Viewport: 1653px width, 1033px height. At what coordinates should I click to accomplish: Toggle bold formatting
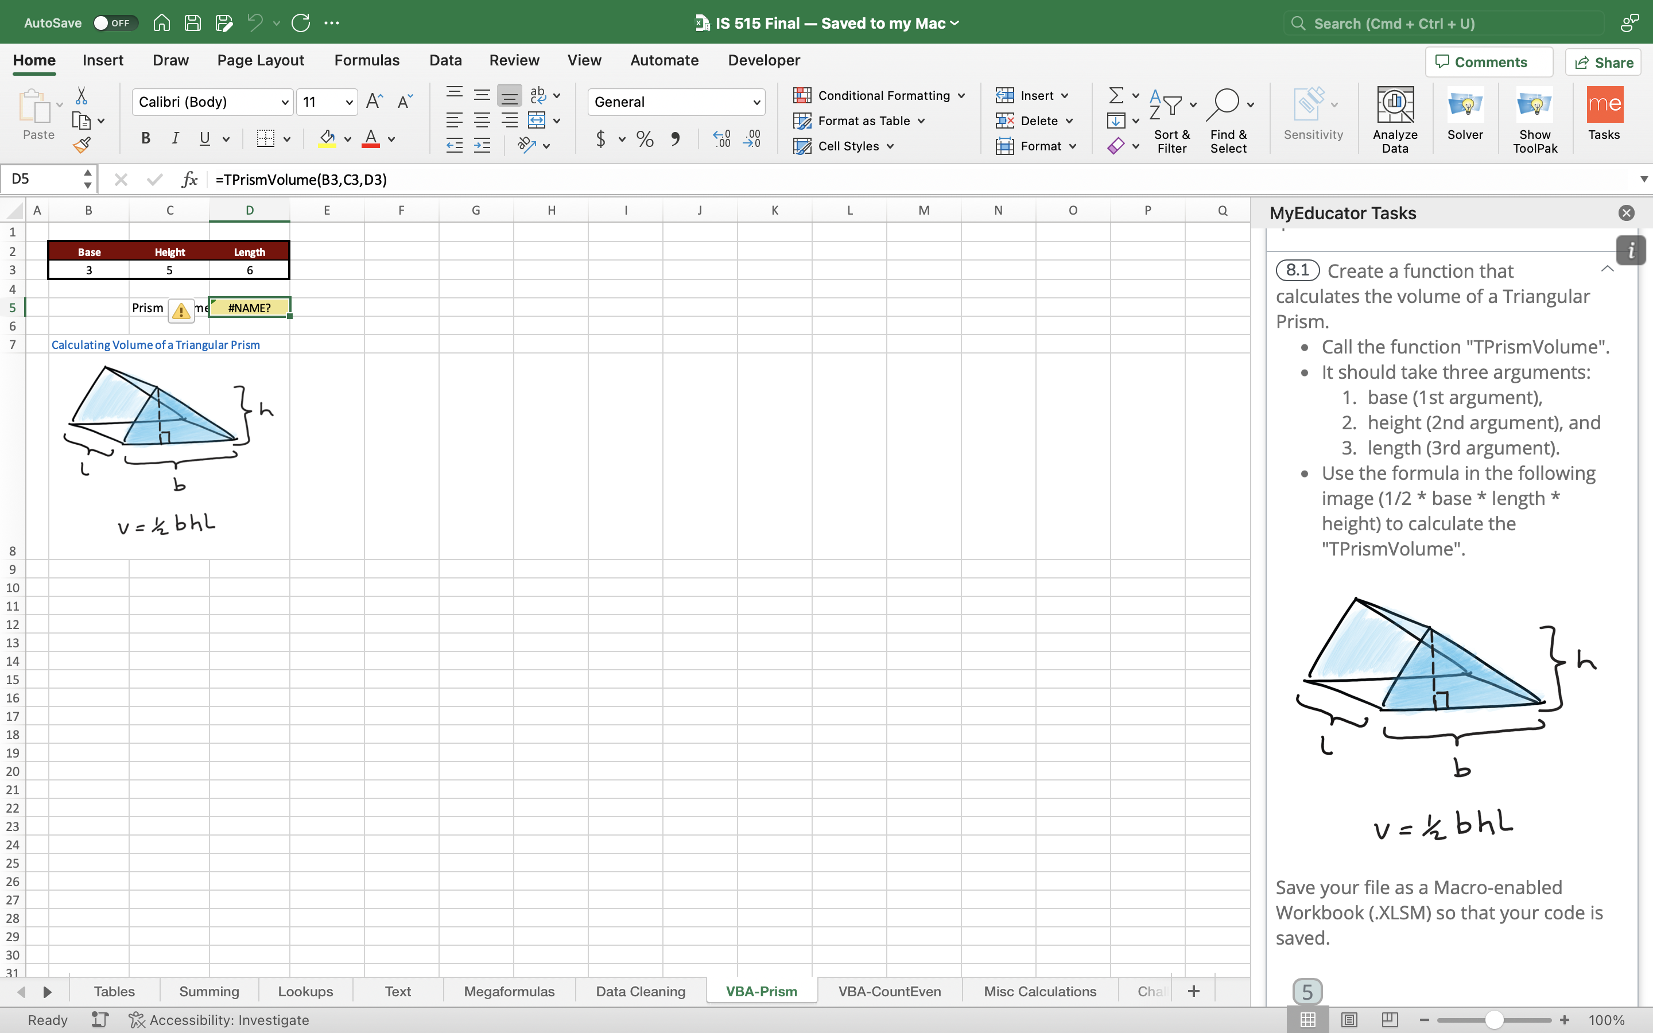[x=145, y=139]
